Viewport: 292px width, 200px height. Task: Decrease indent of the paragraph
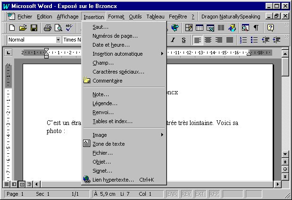266,40
